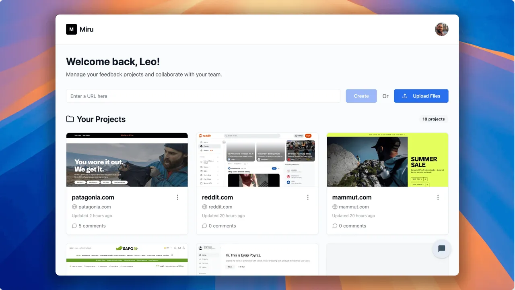Open patagonia.com project options menu
The width and height of the screenshot is (515, 290).
177,197
